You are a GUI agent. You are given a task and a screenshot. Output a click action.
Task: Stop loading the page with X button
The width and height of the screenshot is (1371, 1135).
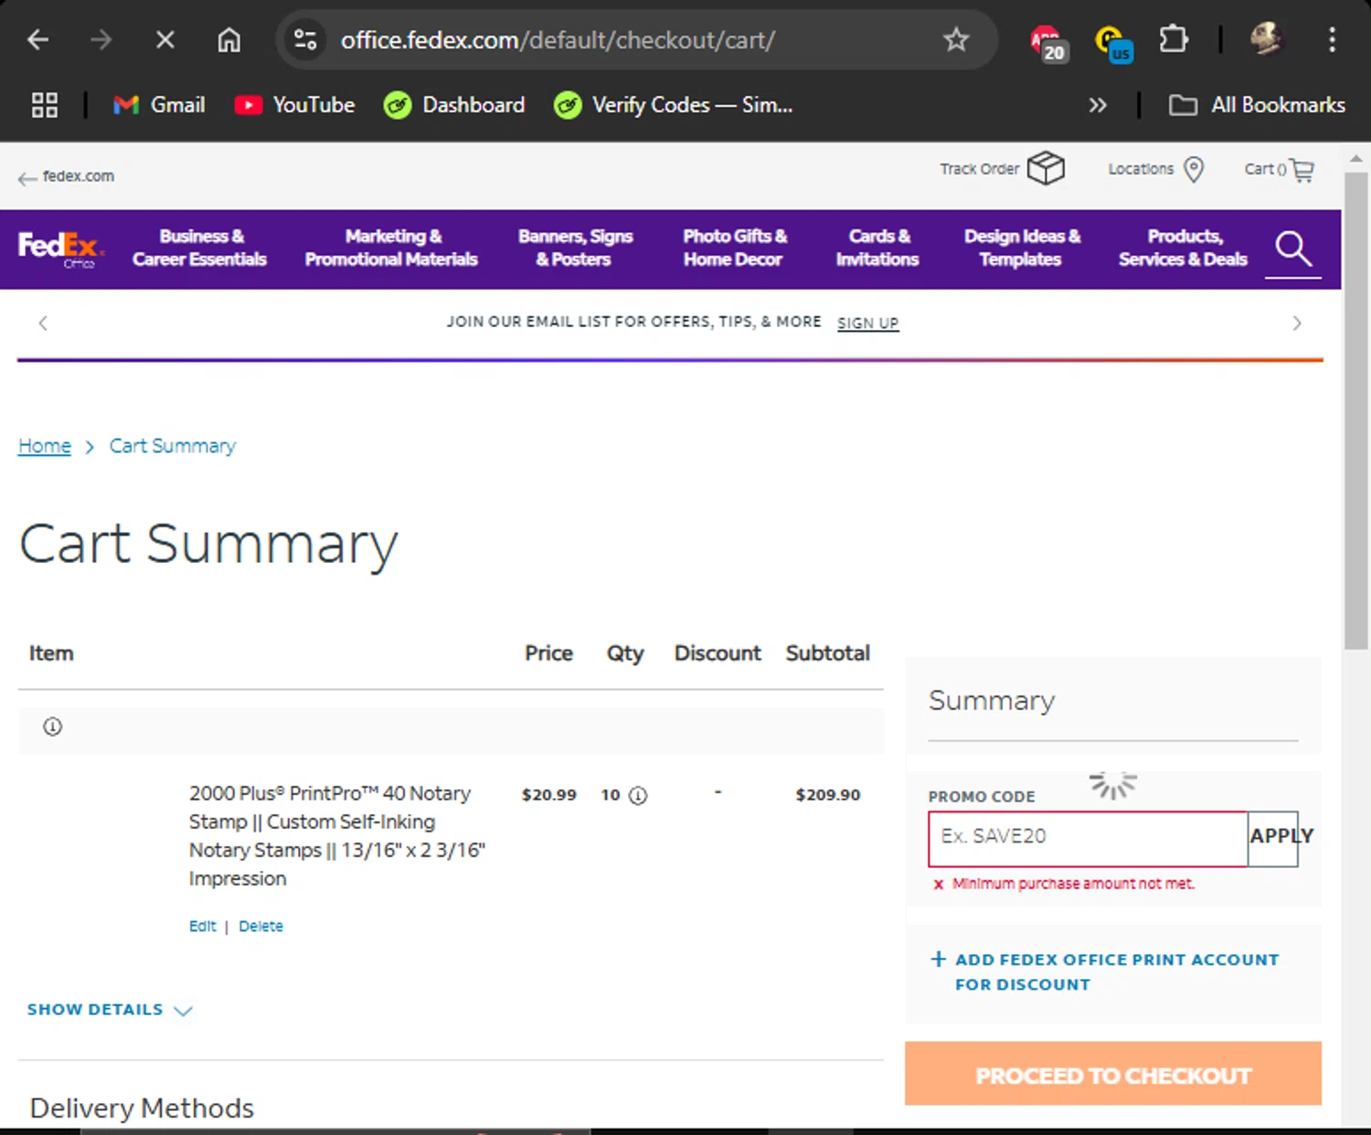click(165, 40)
